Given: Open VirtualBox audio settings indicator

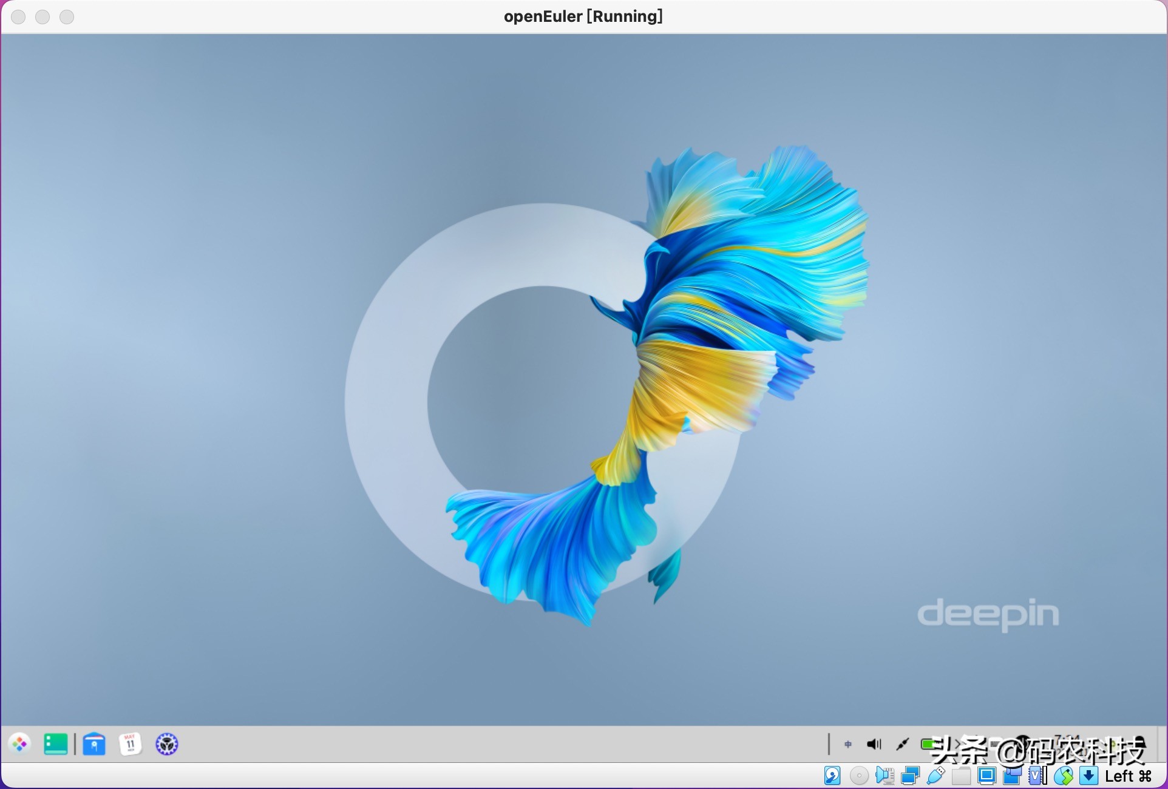Looking at the screenshot, I should [885, 776].
